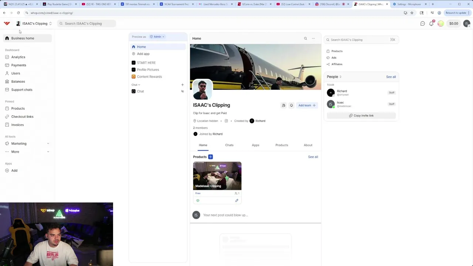Screen dimensions: 473x266
Task: Switch to the Apps tab
Action: [255, 145]
